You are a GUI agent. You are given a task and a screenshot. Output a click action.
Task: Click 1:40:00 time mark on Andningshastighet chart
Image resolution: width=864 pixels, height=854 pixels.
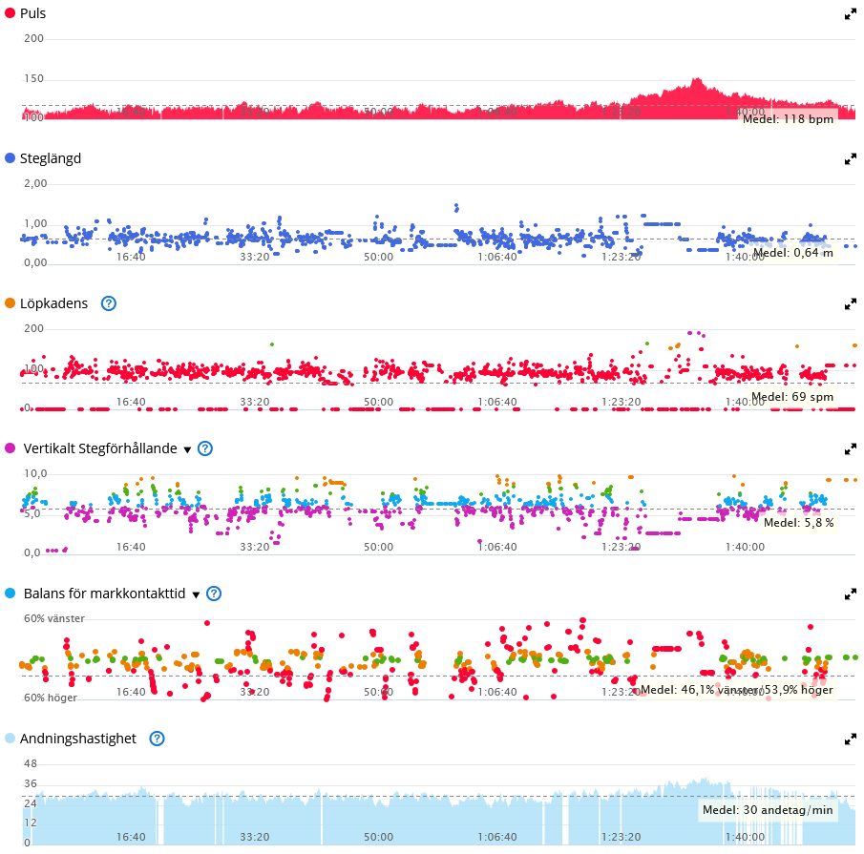745,837
